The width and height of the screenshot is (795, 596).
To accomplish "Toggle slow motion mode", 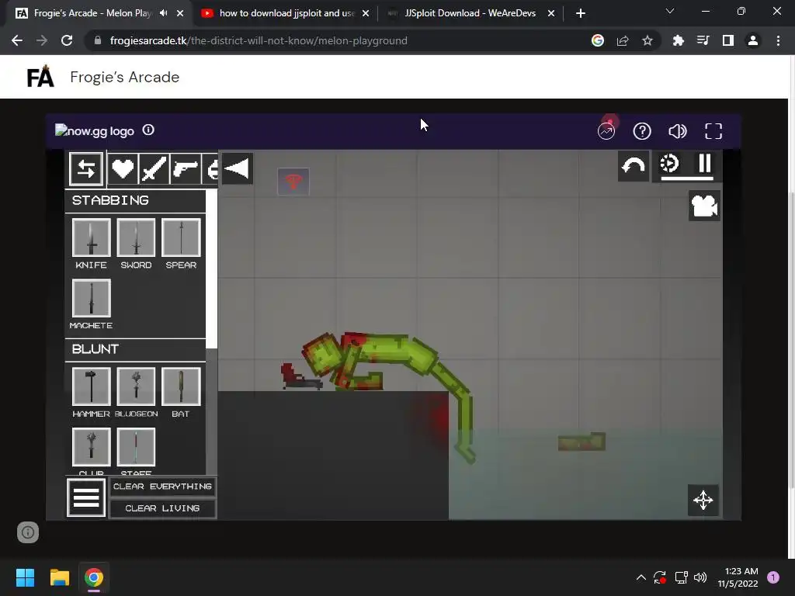I will 669,165.
